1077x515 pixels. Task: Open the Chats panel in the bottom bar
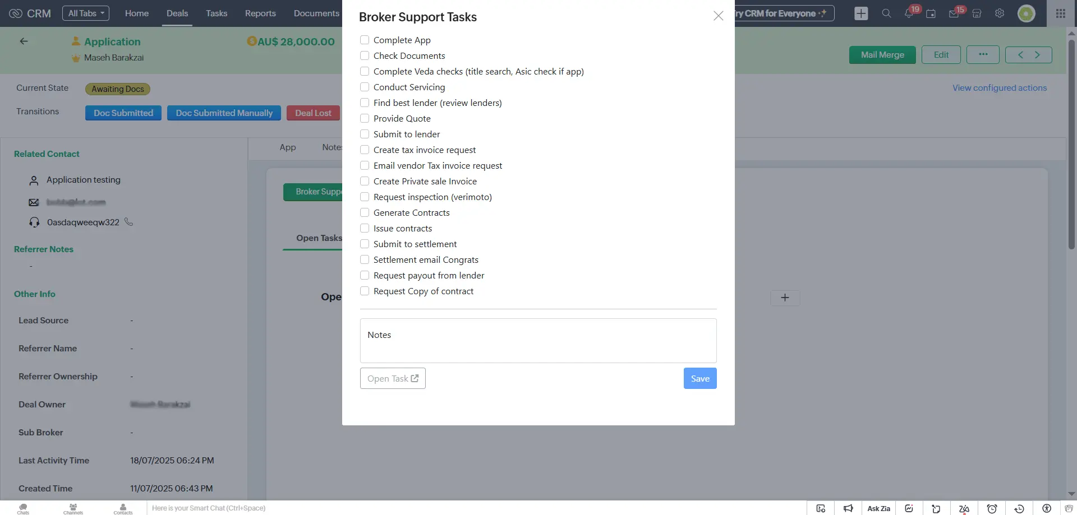pyautogui.click(x=22, y=508)
